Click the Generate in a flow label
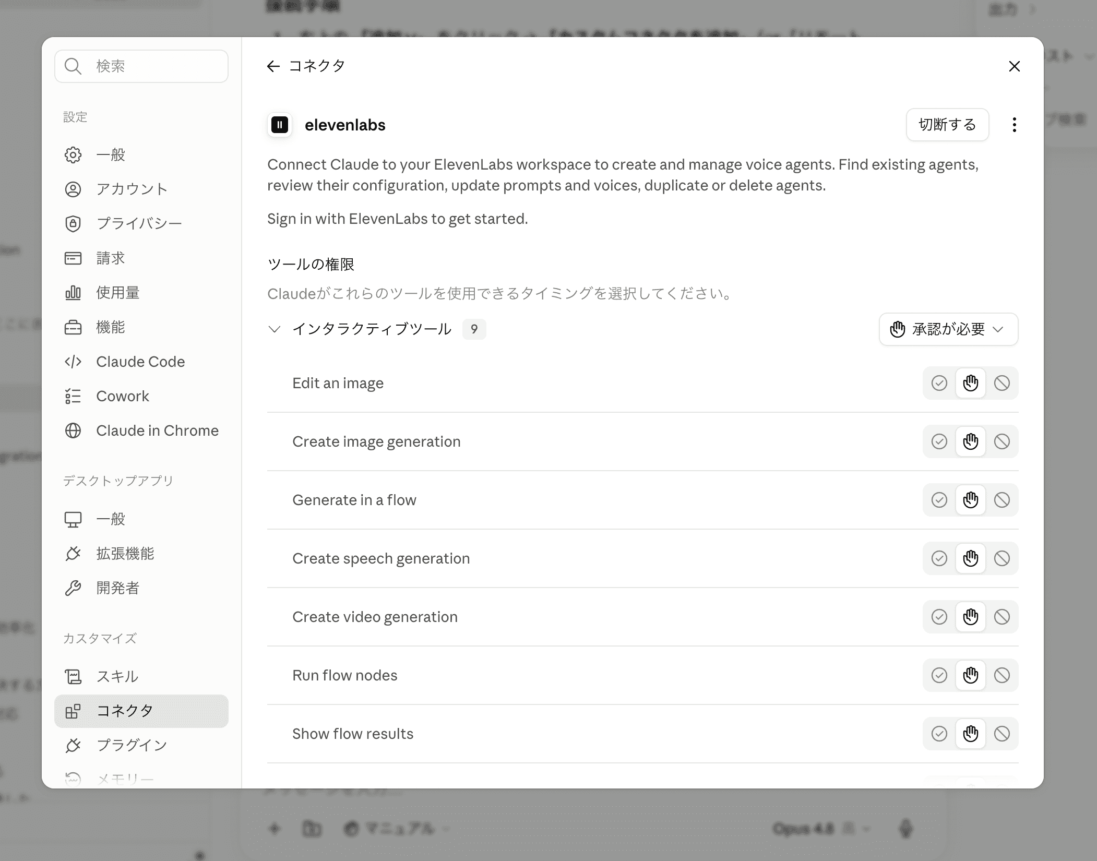Screen dimensions: 1097x861 point(354,500)
